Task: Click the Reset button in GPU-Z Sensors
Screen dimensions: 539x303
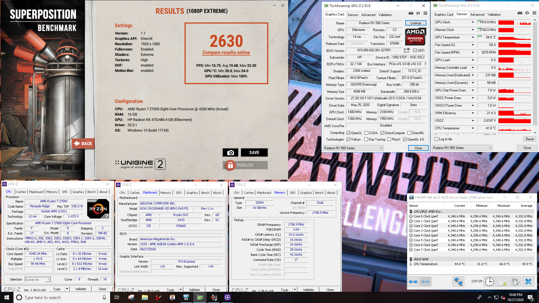Action: pos(529,139)
